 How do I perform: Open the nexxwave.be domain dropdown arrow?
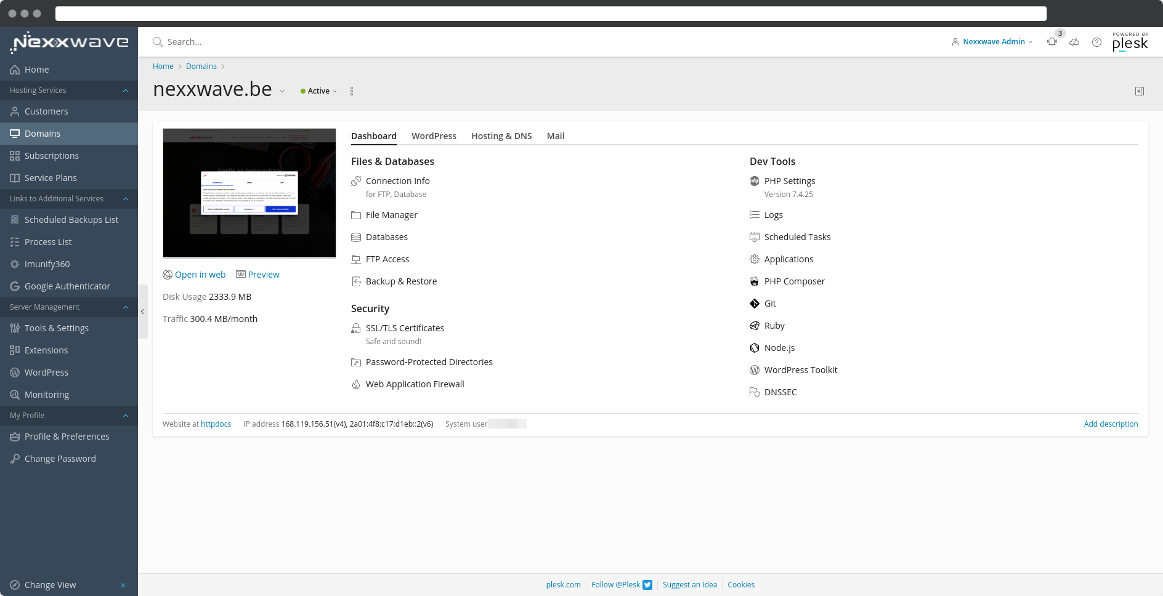tap(282, 91)
